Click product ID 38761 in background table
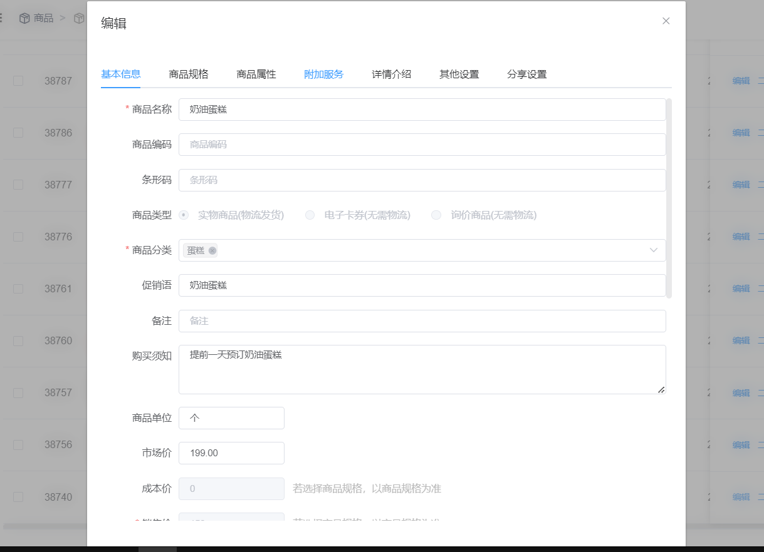The image size is (764, 552). pyautogui.click(x=58, y=289)
